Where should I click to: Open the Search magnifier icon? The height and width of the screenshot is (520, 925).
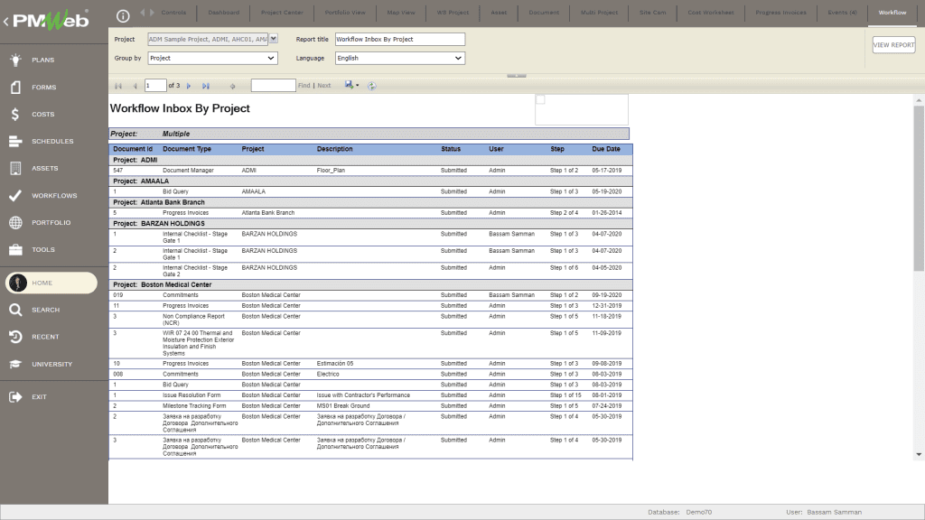pos(16,311)
